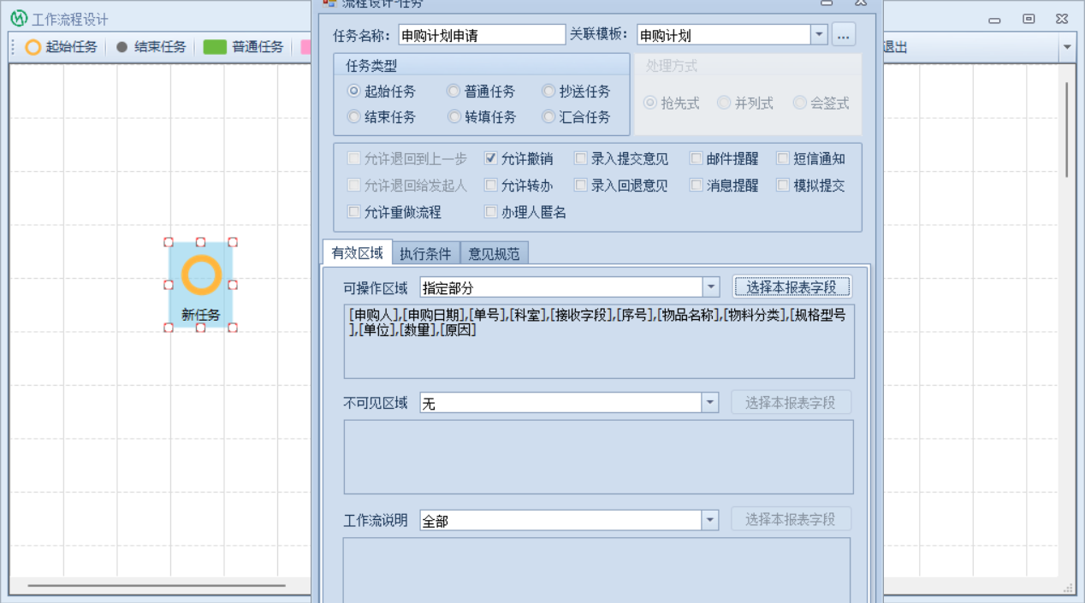The width and height of the screenshot is (1085, 603).
Task: Click the ellipsis button beside 关联模板
Action: tap(844, 35)
